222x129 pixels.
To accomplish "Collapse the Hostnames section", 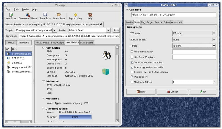I will [43, 98].
